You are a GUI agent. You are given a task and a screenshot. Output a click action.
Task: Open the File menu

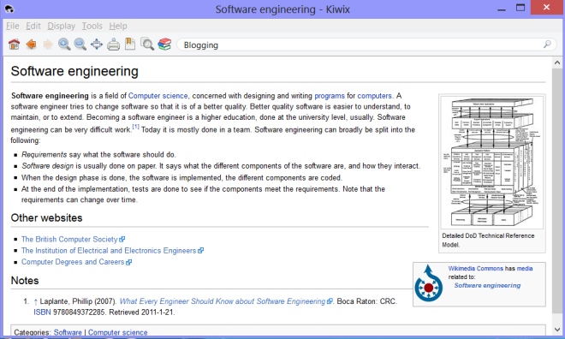(x=13, y=26)
